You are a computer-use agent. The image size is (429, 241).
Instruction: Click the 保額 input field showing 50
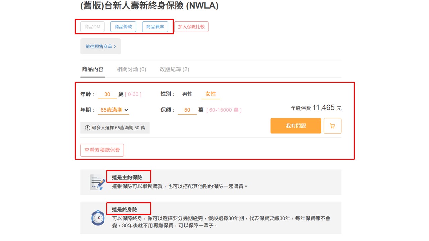click(187, 110)
